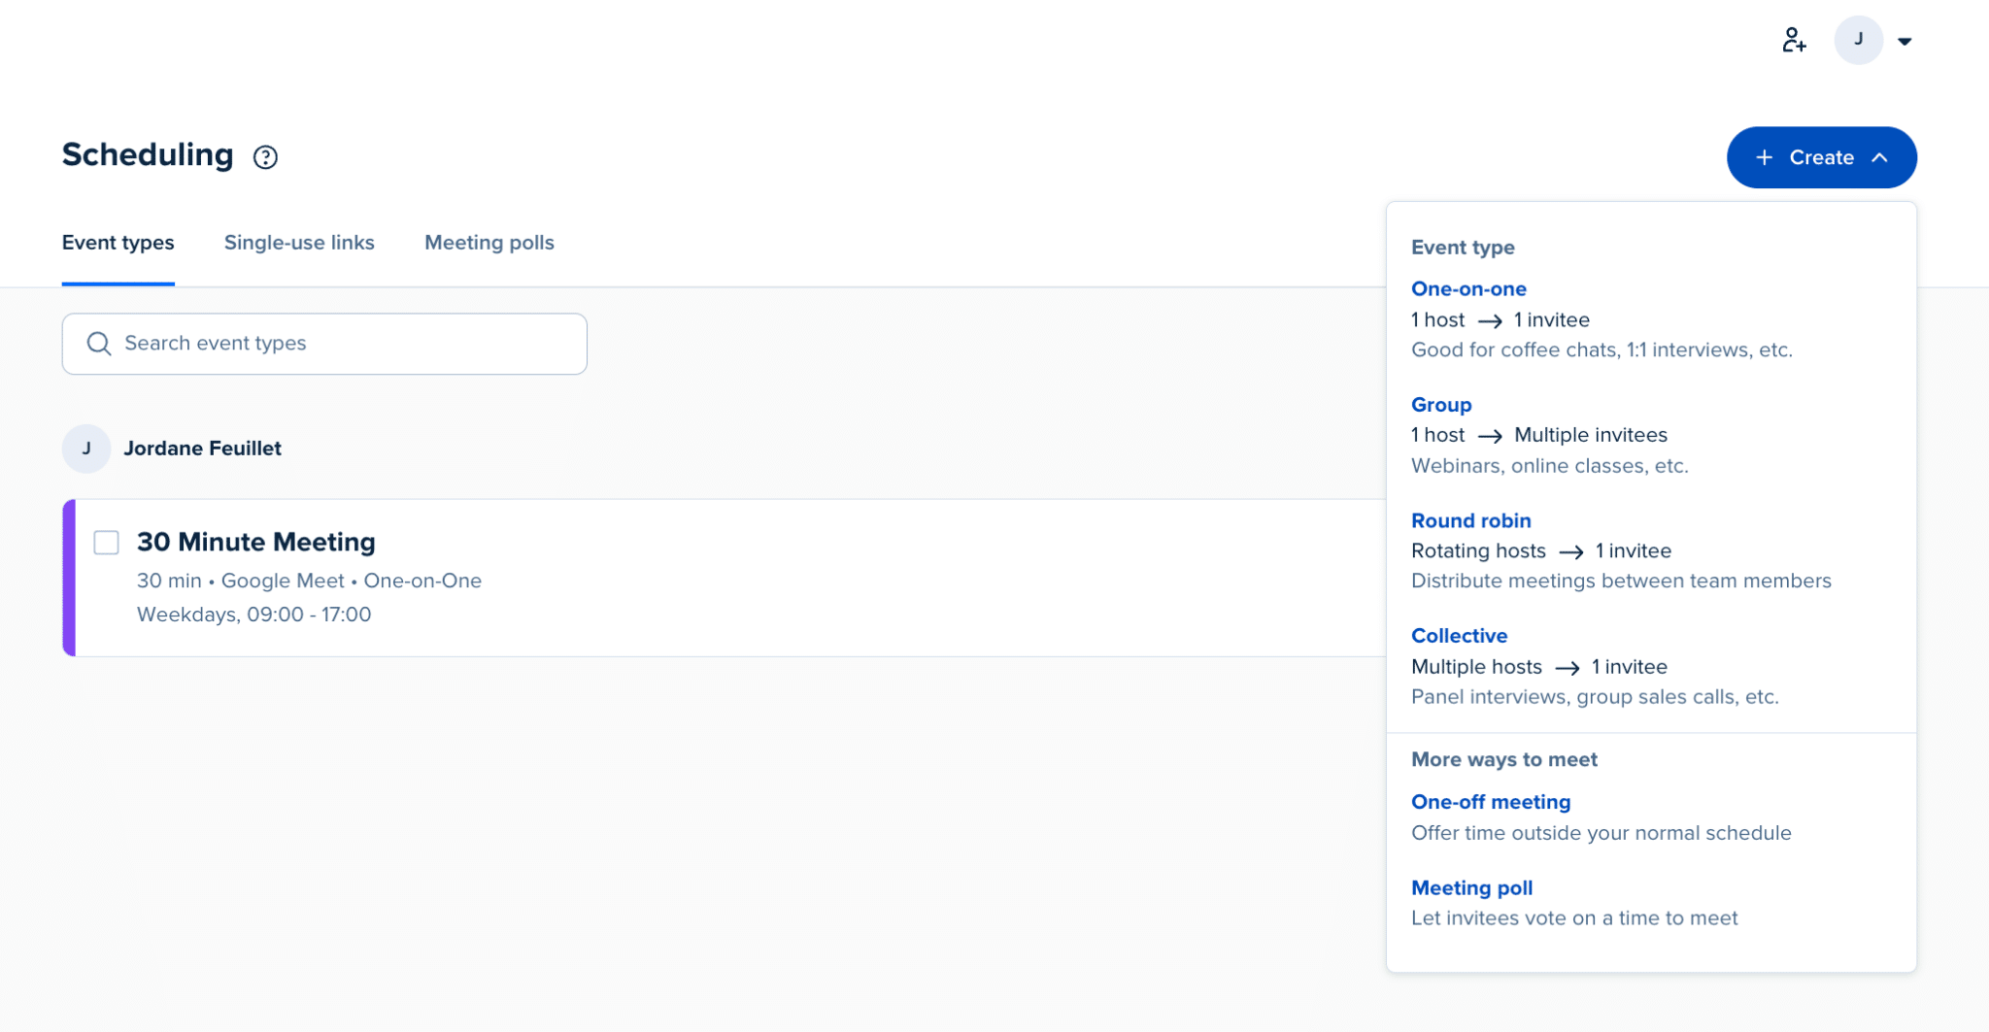Switch to the Event types tab

click(x=118, y=243)
